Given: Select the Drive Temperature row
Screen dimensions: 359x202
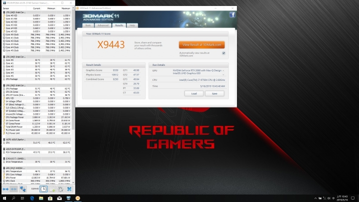Looking at the screenshot, I should 37,162.
